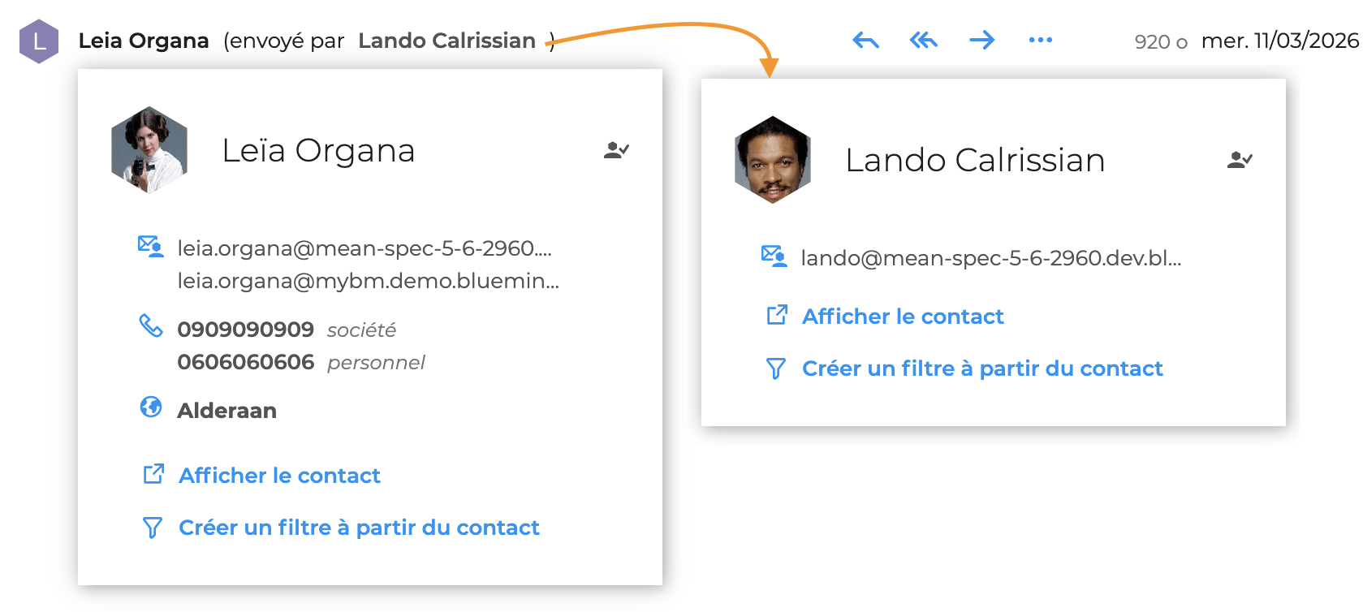Click Leia Organa sender name in header
The height and width of the screenshot is (612, 1363).
tap(144, 41)
